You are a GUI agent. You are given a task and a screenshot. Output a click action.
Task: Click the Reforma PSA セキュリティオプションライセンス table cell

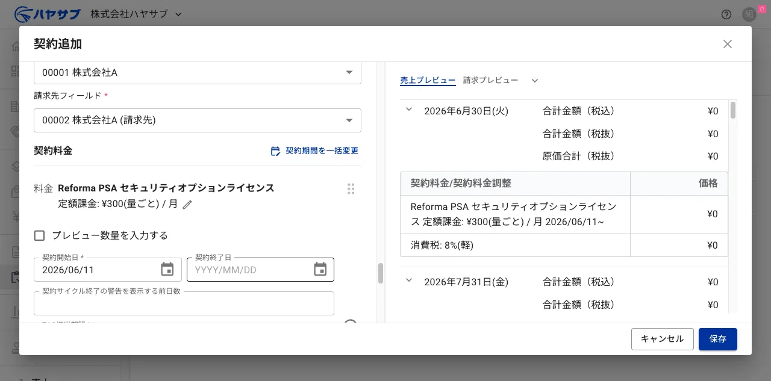point(515,214)
